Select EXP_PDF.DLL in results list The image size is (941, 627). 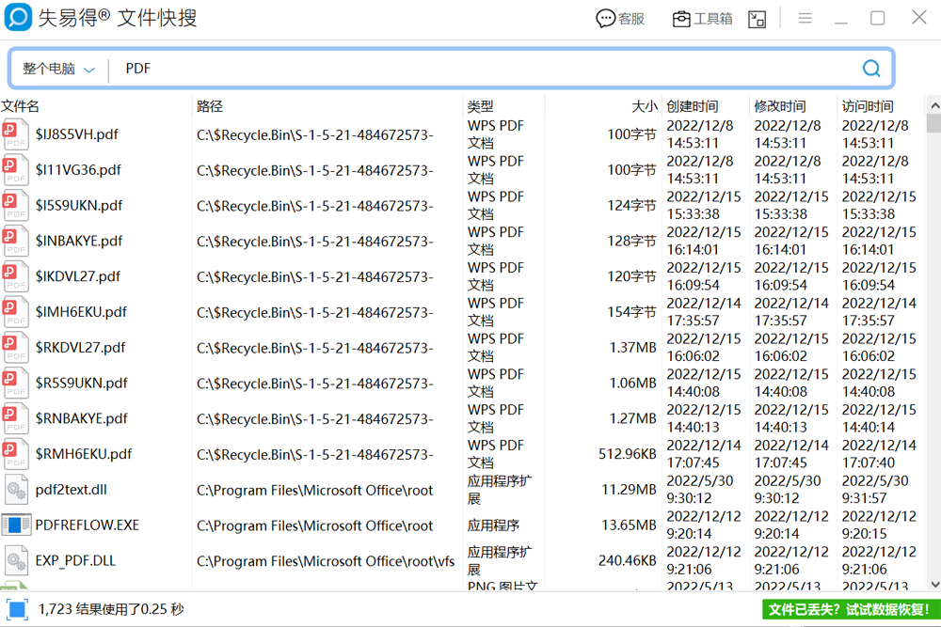(x=75, y=561)
